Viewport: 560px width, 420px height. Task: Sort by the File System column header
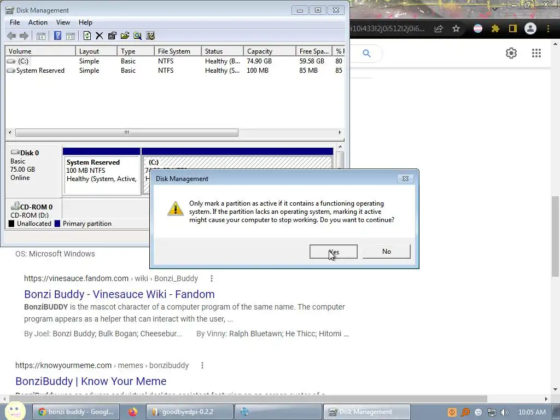178,51
